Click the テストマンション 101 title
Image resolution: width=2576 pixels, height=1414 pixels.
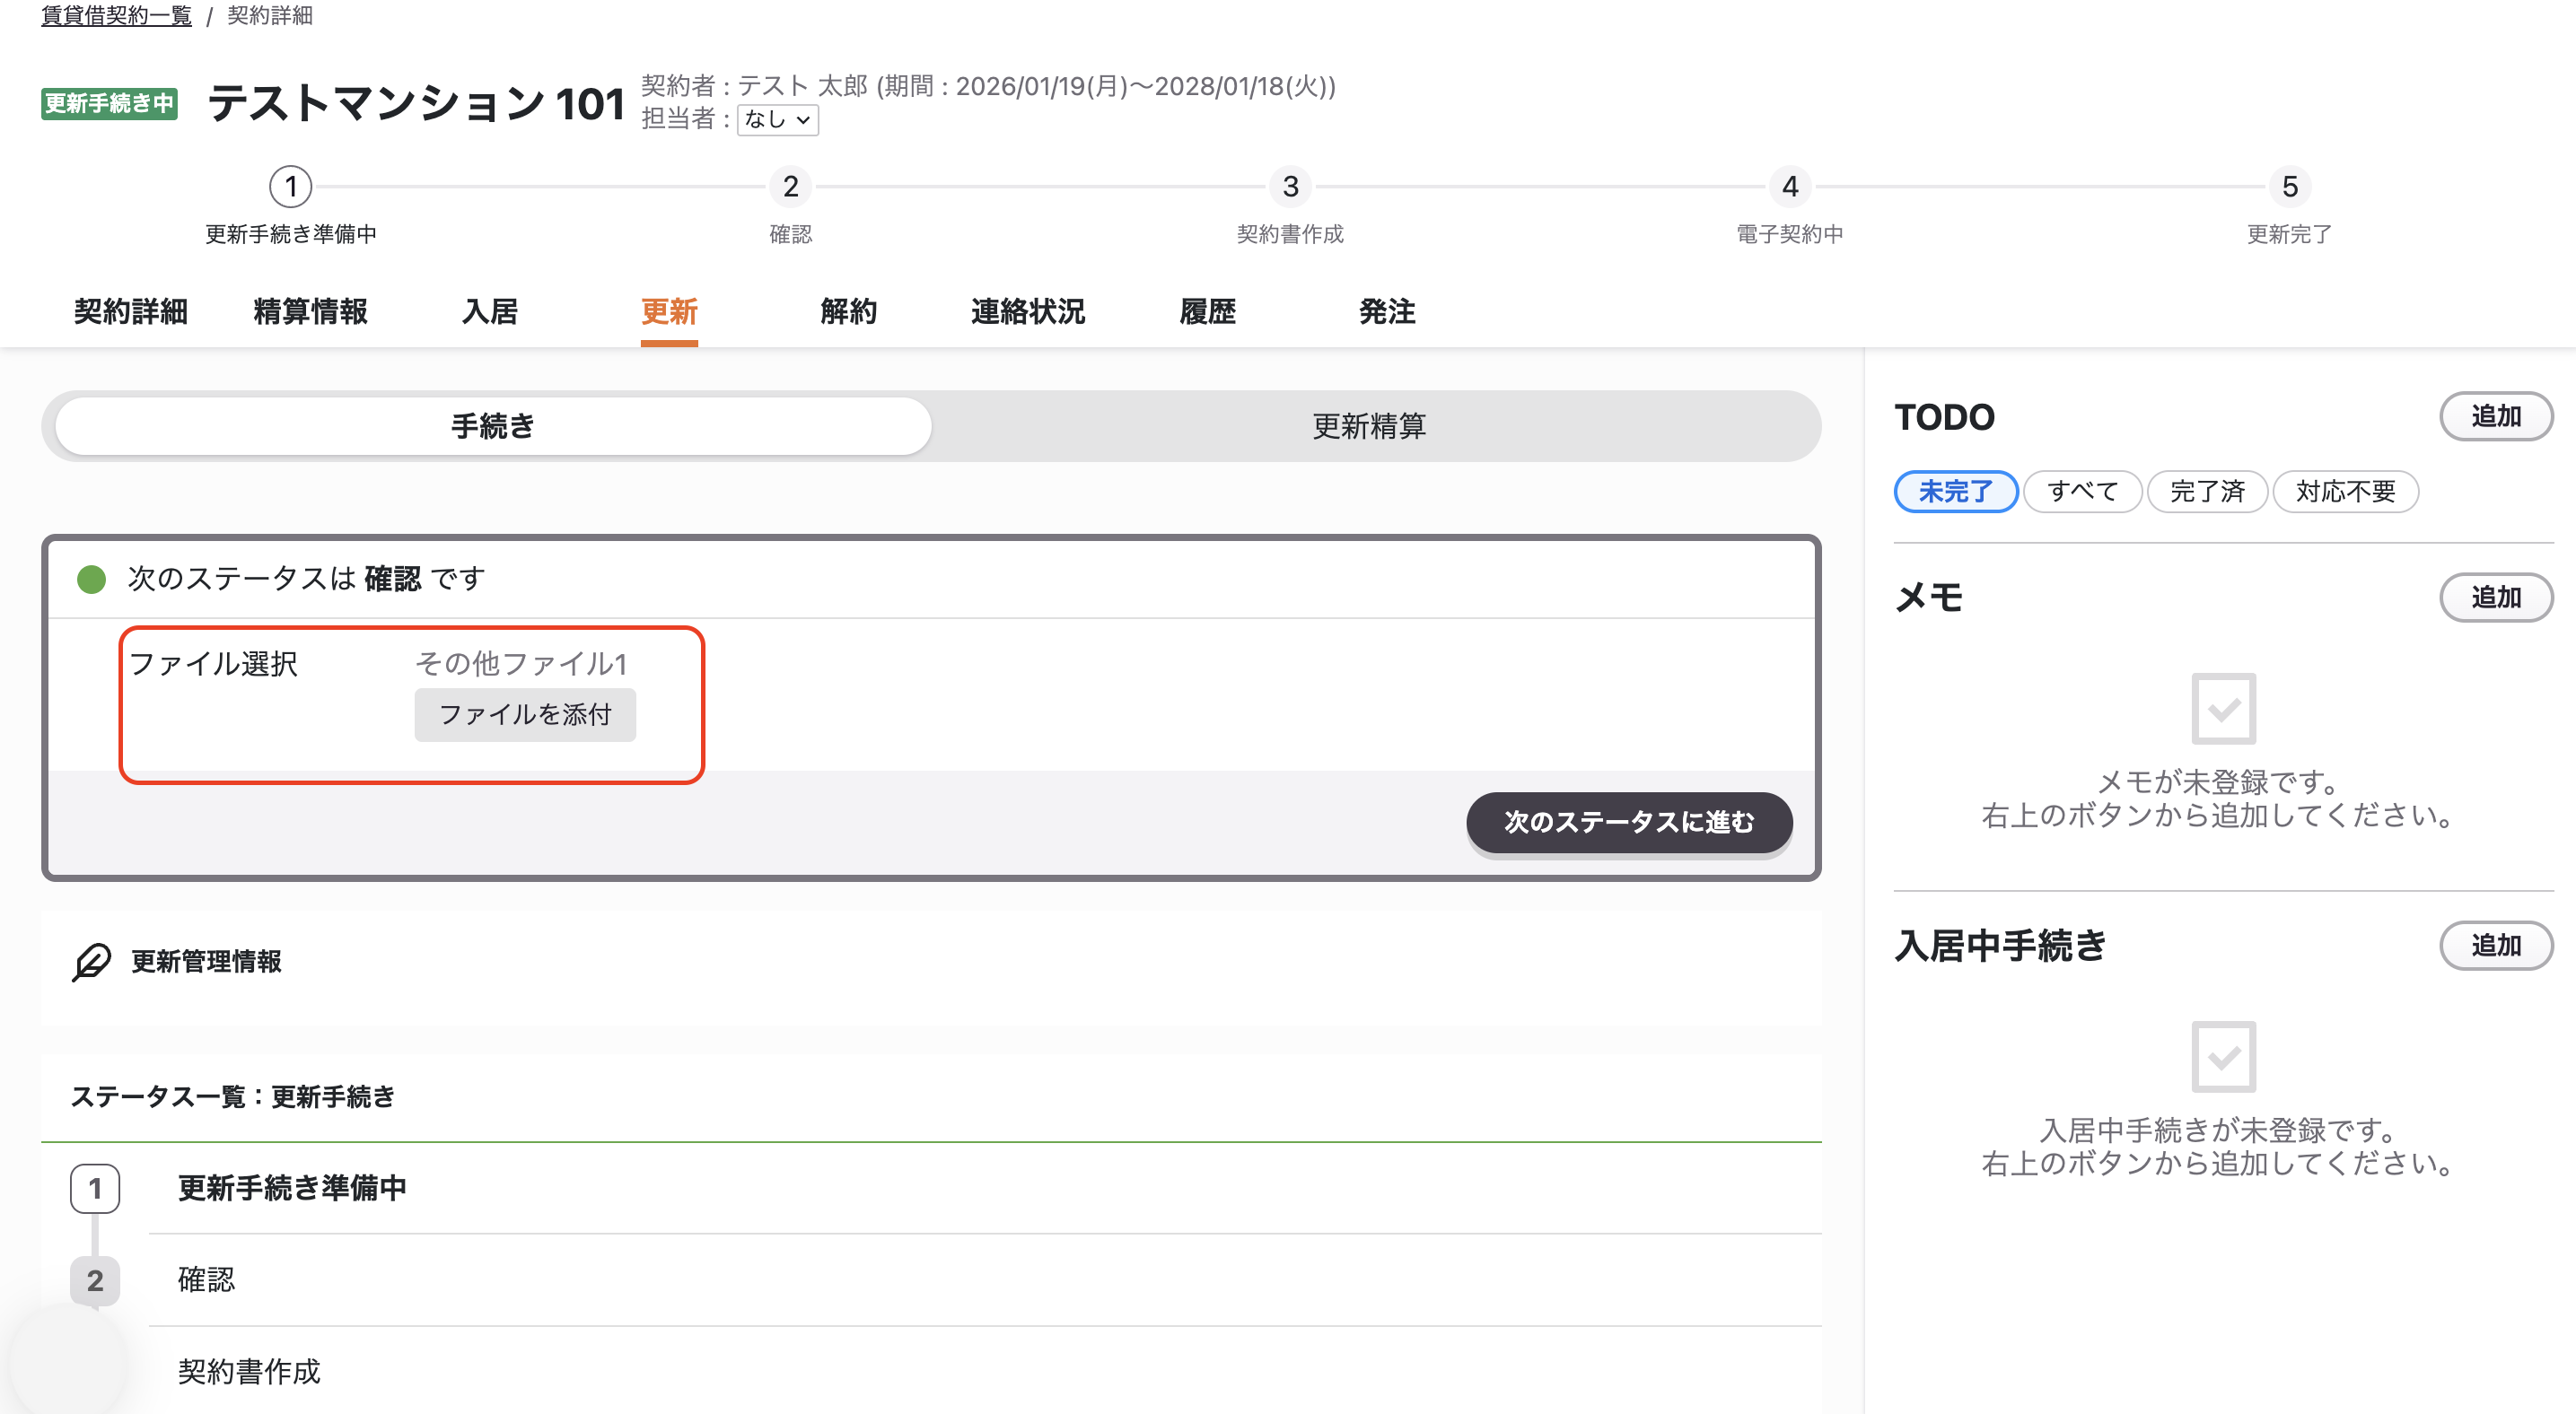click(x=416, y=103)
